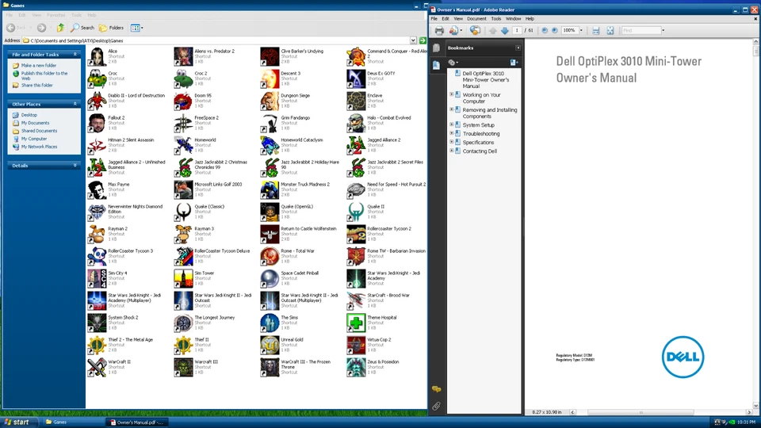The height and width of the screenshot is (428, 761).
Task: Click the scrolling mode icon beside the zoom box
Action: (x=596, y=31)
